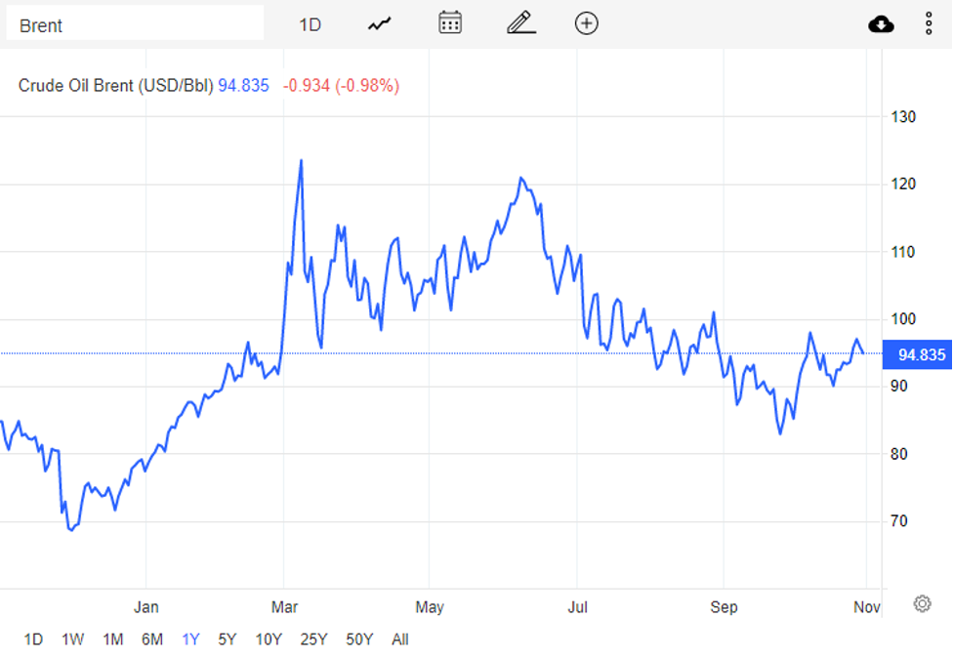Click the plus circle compare icon
The image size is (954, 659).
coord(587,23)
